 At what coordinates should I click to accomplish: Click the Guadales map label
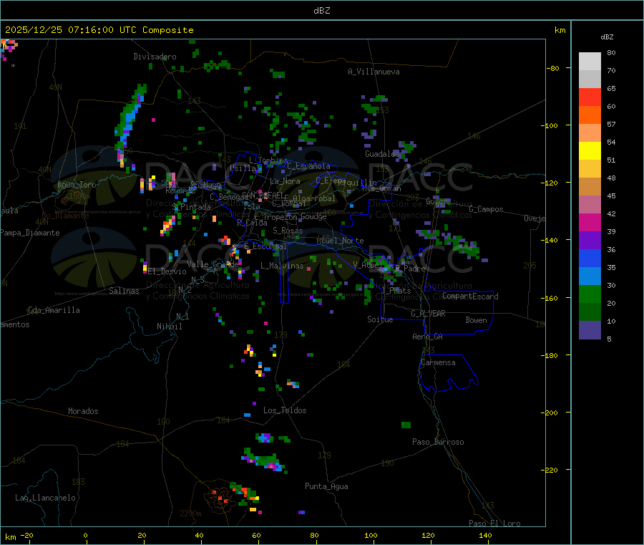pos(381,154)
